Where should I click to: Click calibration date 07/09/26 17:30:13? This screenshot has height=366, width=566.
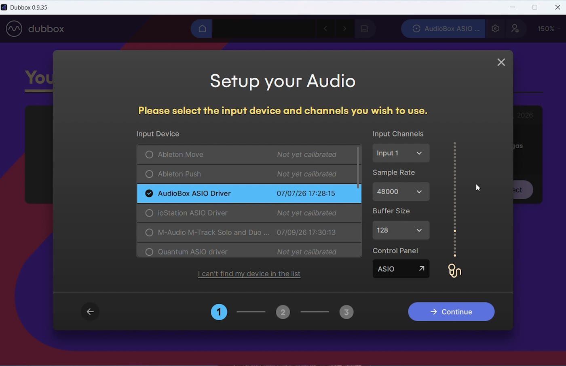306,232
